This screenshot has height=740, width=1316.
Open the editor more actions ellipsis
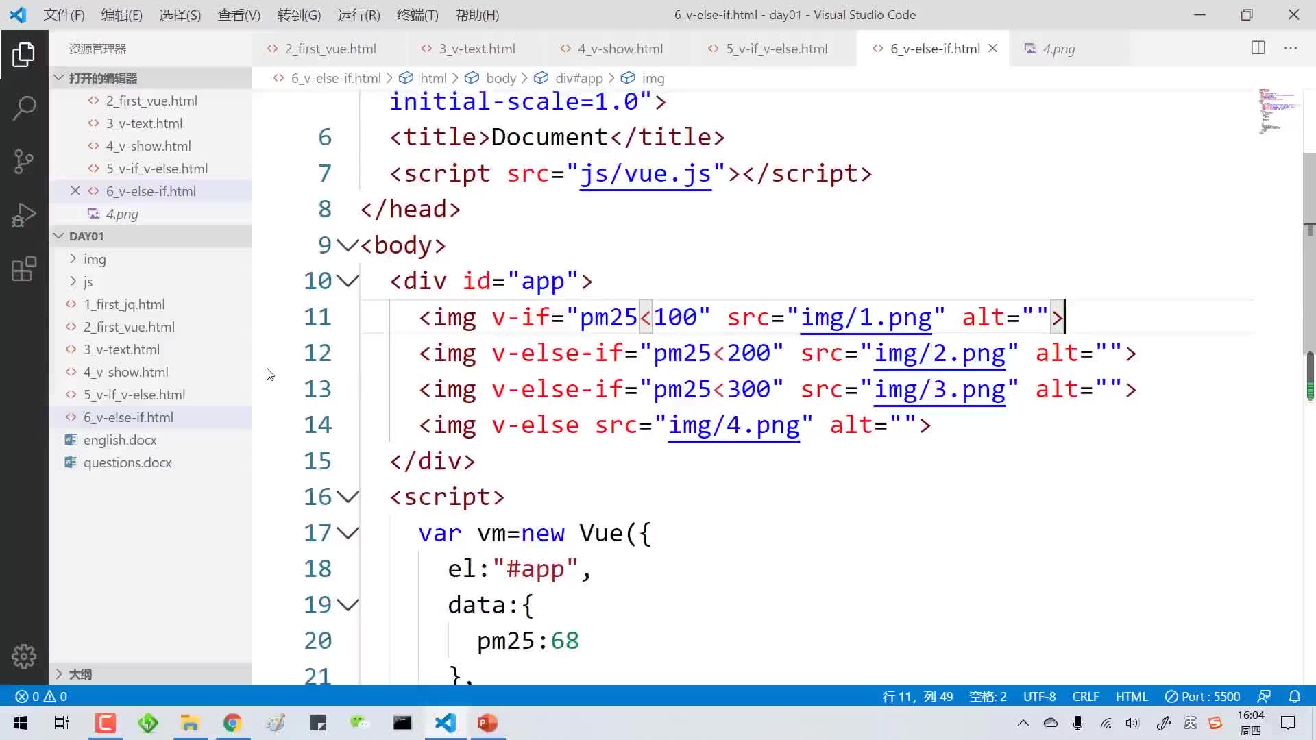[x=1290, y=48]
